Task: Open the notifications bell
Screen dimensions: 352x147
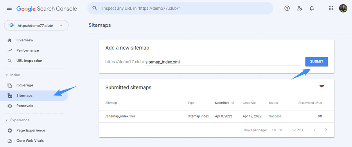Action: point(312,9)
